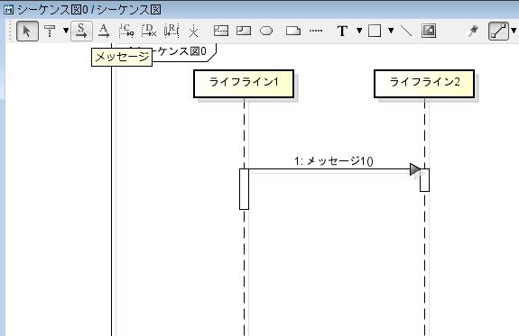Select the Combined Fragment tool
The image size is (519, 336).
pyautogui.click(x=221, y=31)
